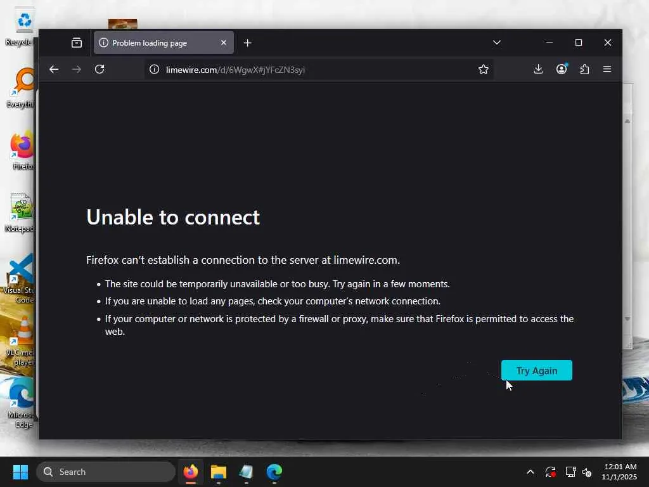Open the Firefox application hamburger menu
The height and width of the screenshot is (487, 649).
607,69
